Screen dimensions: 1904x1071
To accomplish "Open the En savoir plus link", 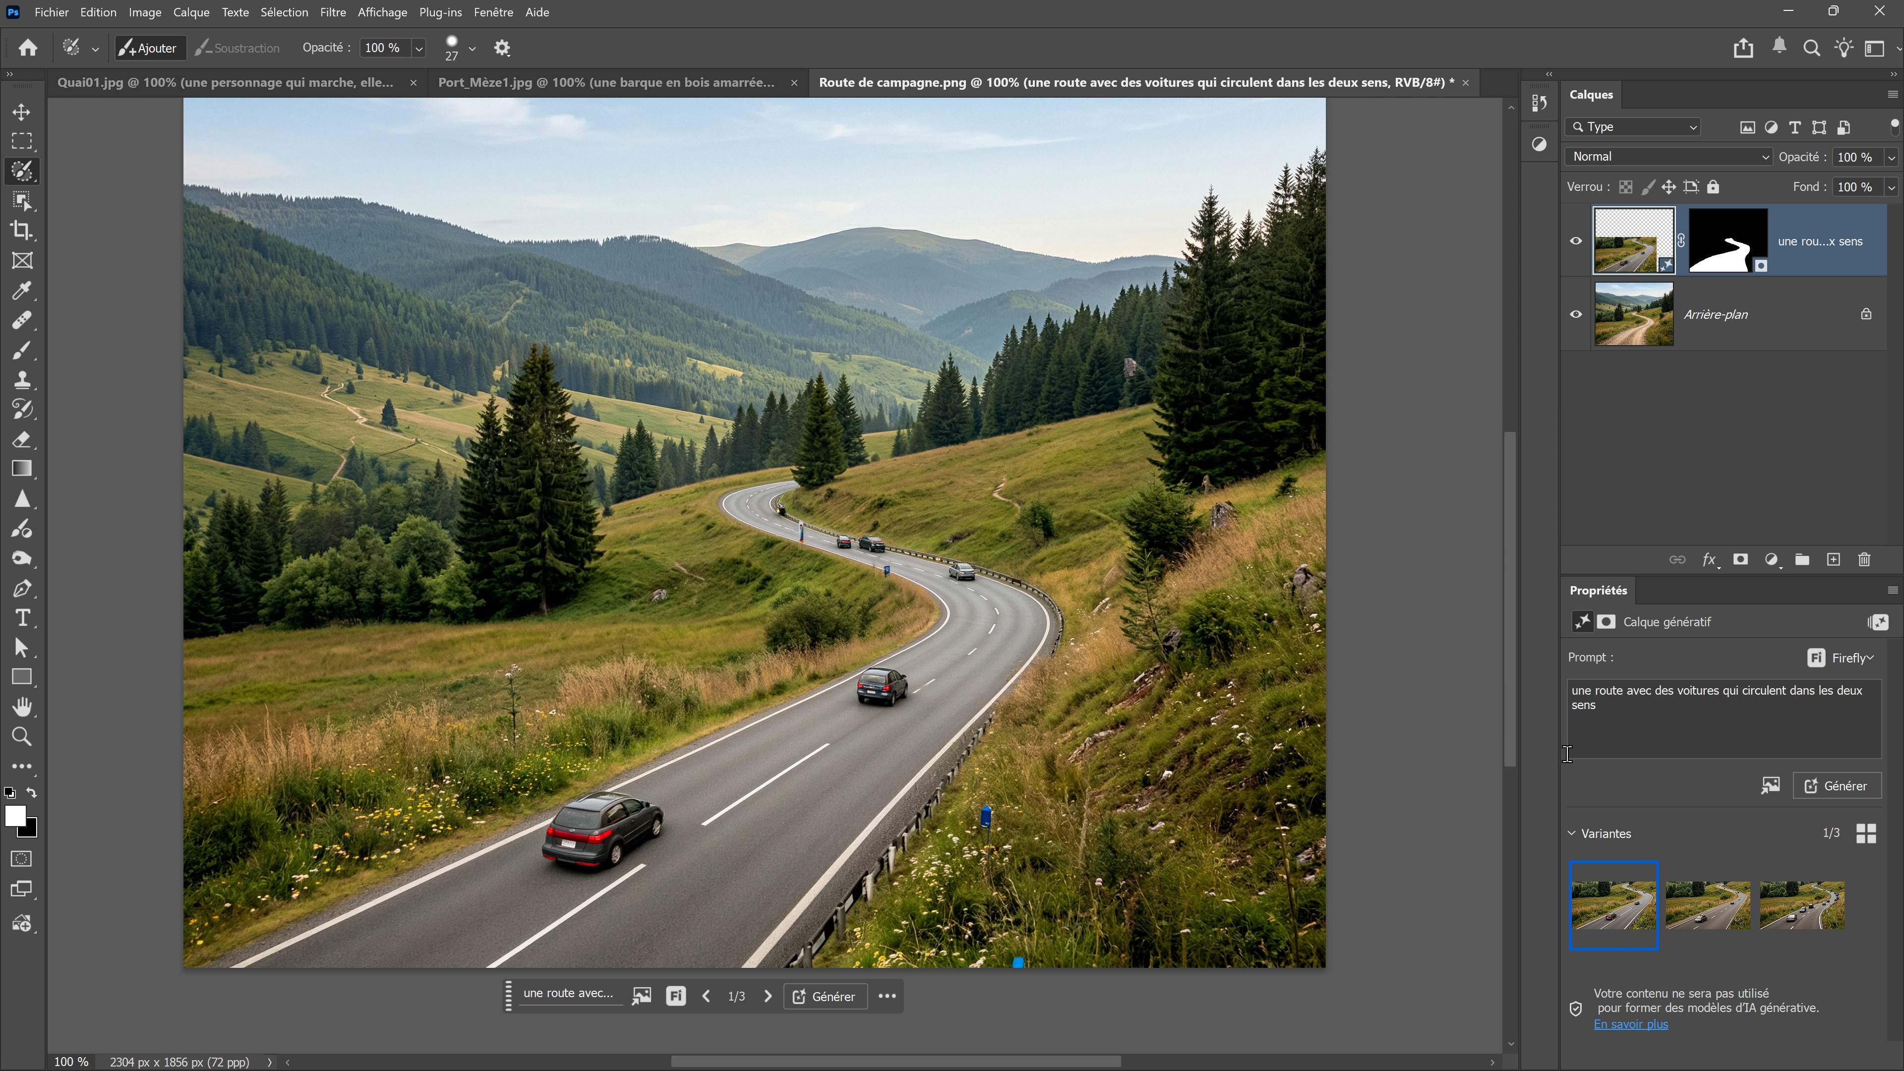I will click(x=1630, y=1024).
